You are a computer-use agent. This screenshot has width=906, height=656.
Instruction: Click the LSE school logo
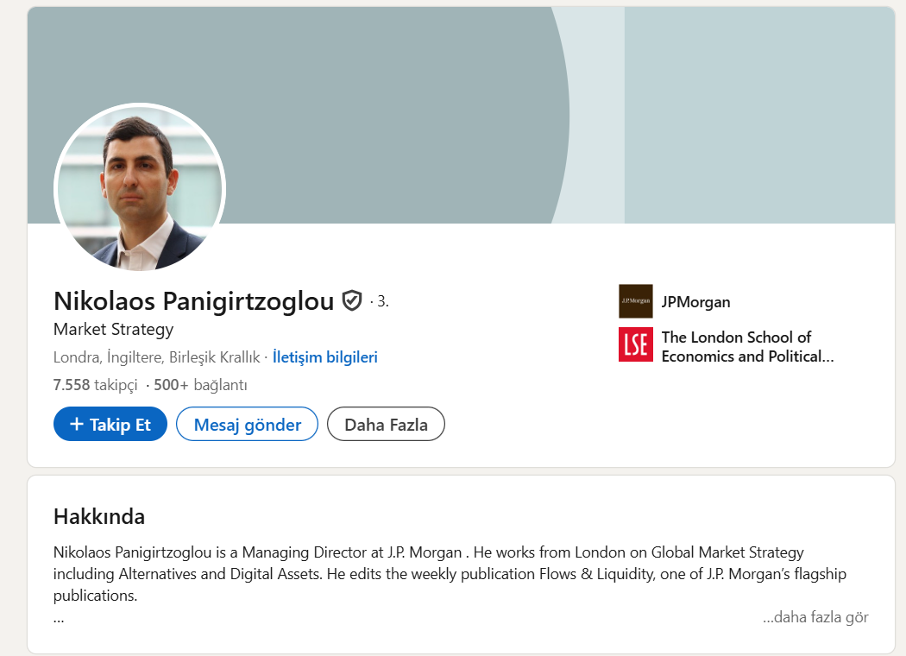[x=636, y=344]
